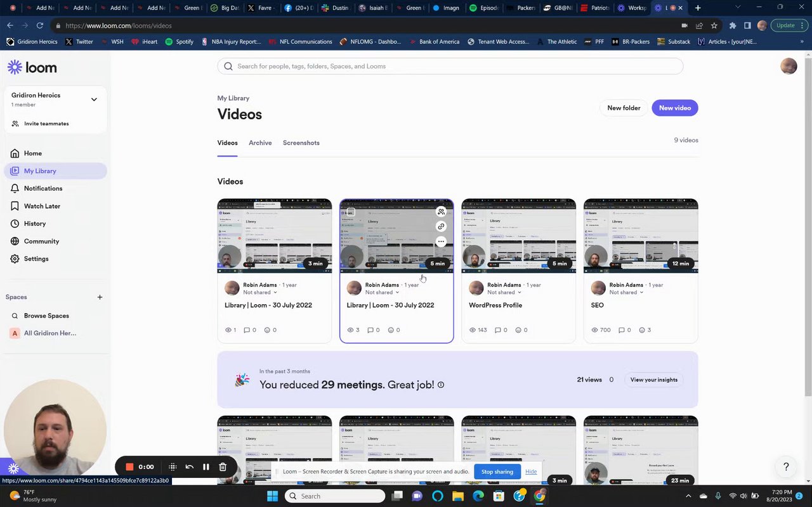Hide the screen sharing notification bar
This screenshot has height=507, width=812.
[x=531, y=472]
